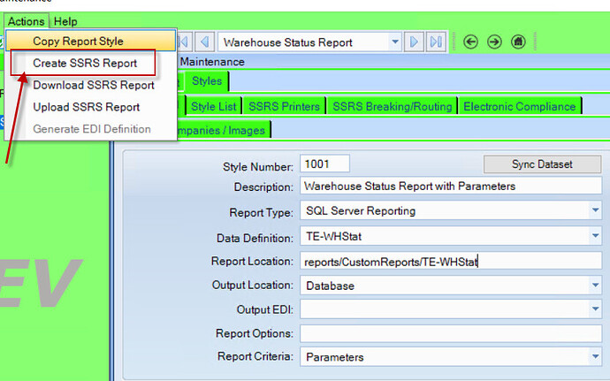Click the Sync Dataset button
This screenshot has width=610, height=381.
(x=542, y=164)
